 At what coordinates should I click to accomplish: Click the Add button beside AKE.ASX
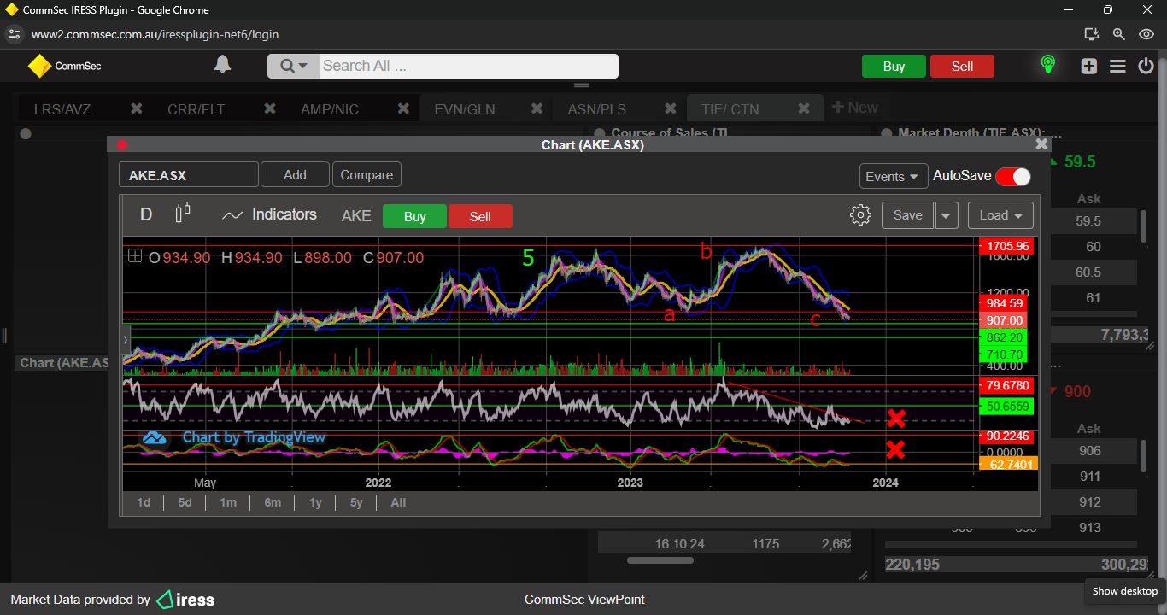pos(295,175)
